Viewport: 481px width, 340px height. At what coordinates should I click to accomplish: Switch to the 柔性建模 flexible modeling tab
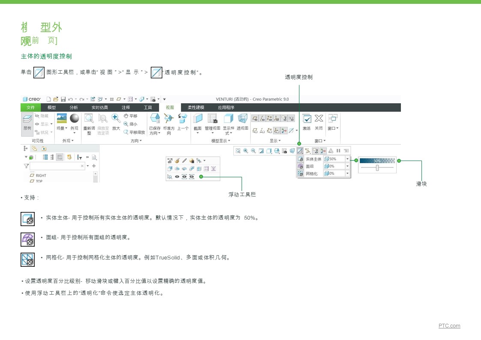pos(196,107)
